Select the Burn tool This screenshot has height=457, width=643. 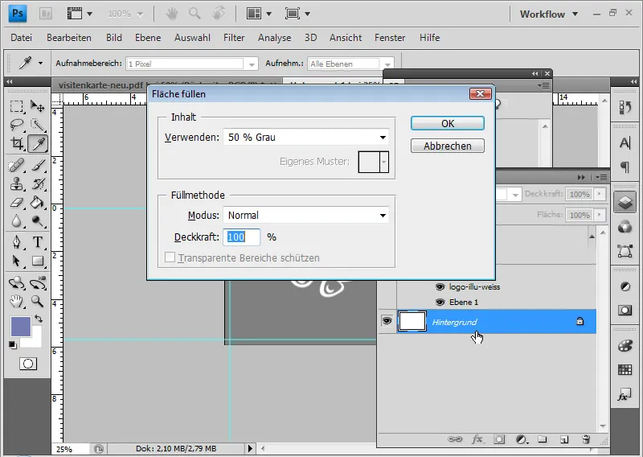(38, 221)
